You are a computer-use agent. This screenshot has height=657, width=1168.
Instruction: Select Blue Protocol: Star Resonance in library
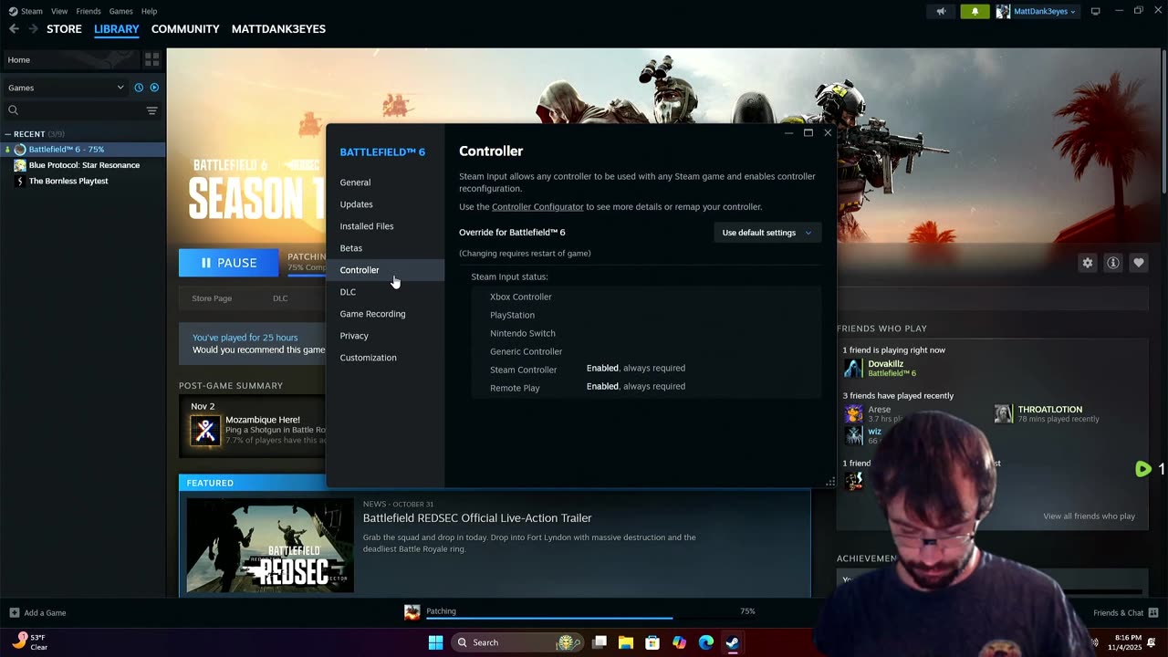coord(84,165)
